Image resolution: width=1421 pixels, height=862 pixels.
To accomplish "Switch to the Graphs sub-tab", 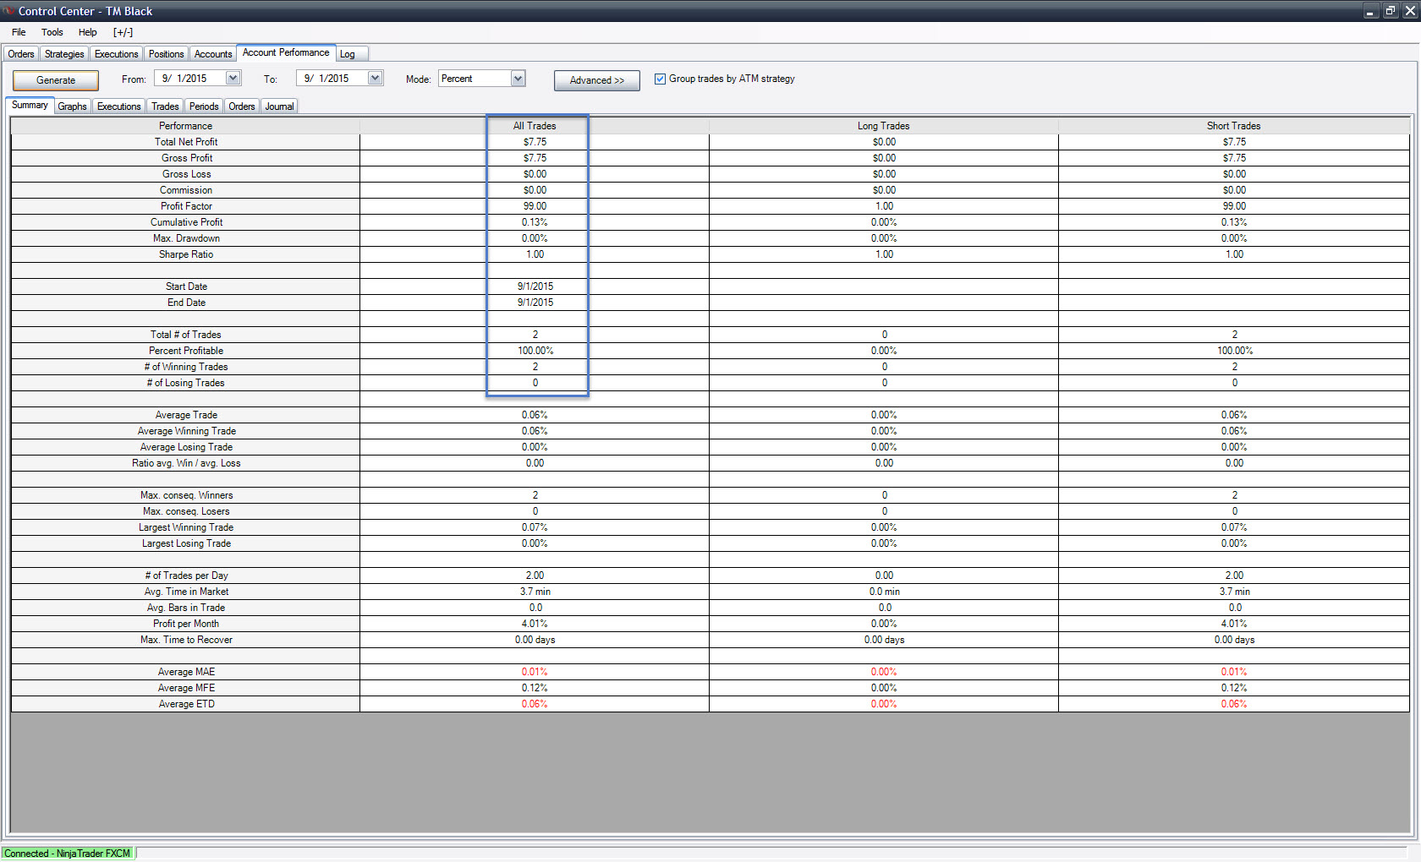I will pos(73,106).
